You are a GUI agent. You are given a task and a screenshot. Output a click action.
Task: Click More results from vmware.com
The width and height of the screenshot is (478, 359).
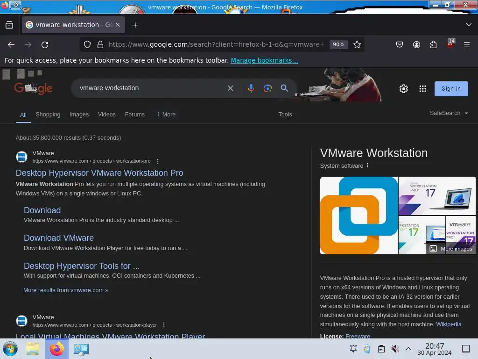pyautogui.click(x=66, y=290)
